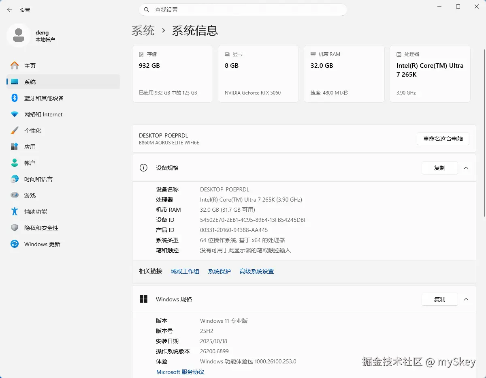Collapse the 设备规格 section chevron
This screenshot has width=486, height=378.
point(466,168)
